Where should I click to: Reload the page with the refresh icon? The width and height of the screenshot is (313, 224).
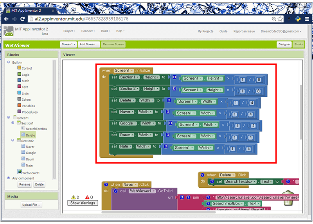pos(23,19)
